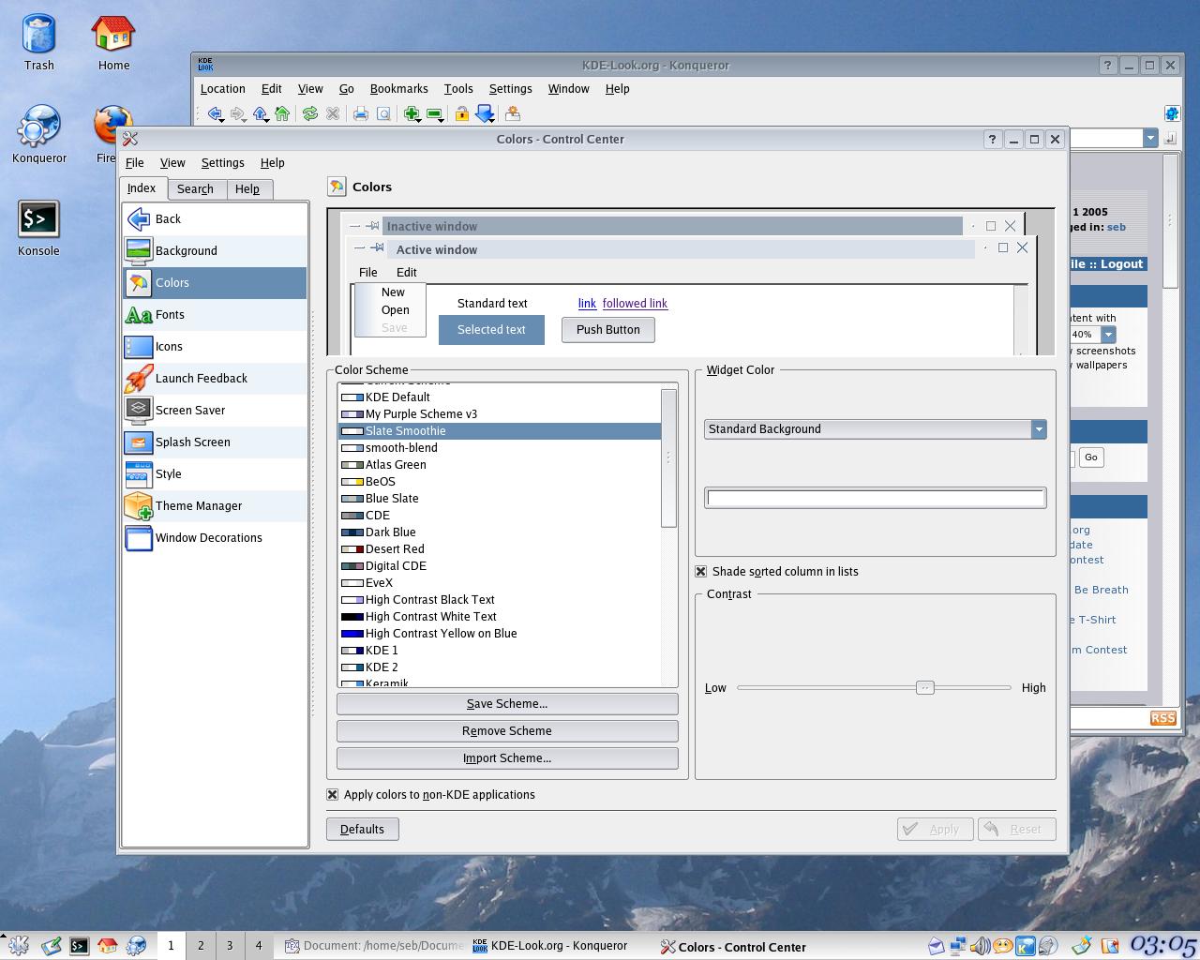The height and width of the screenshot is (960, 1200).
Task: Select High Contrast White Text scheme
Action: pos(499,617)
